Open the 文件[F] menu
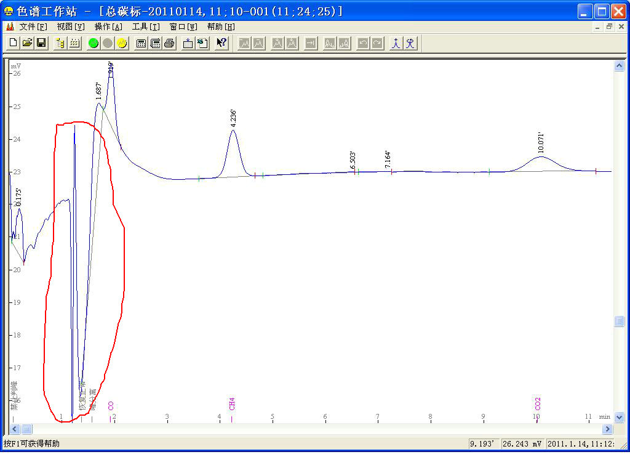 click(33, 26)
